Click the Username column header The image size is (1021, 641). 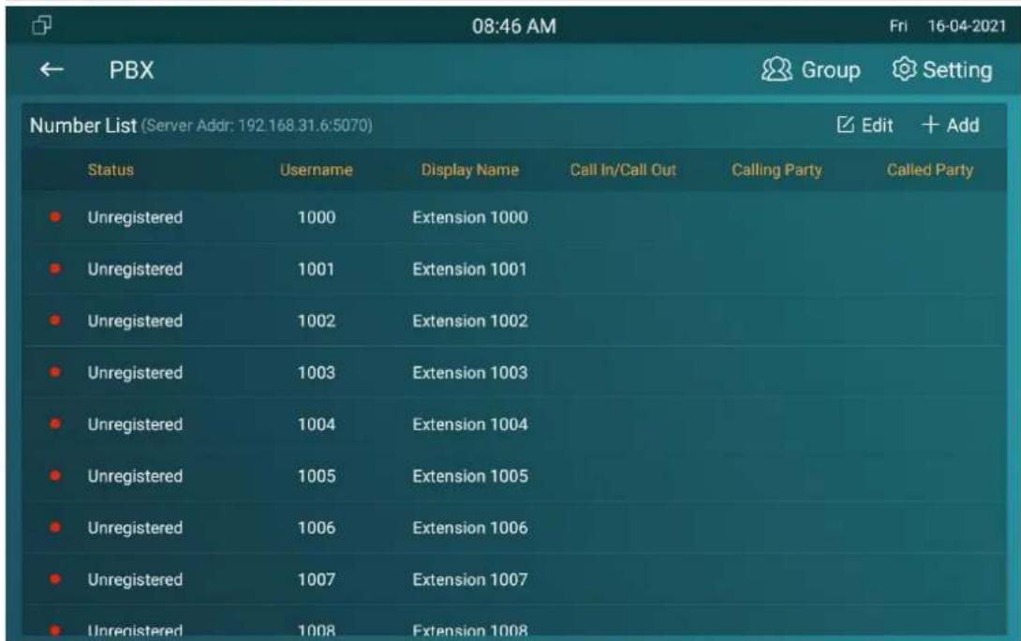tap(317, 170)
